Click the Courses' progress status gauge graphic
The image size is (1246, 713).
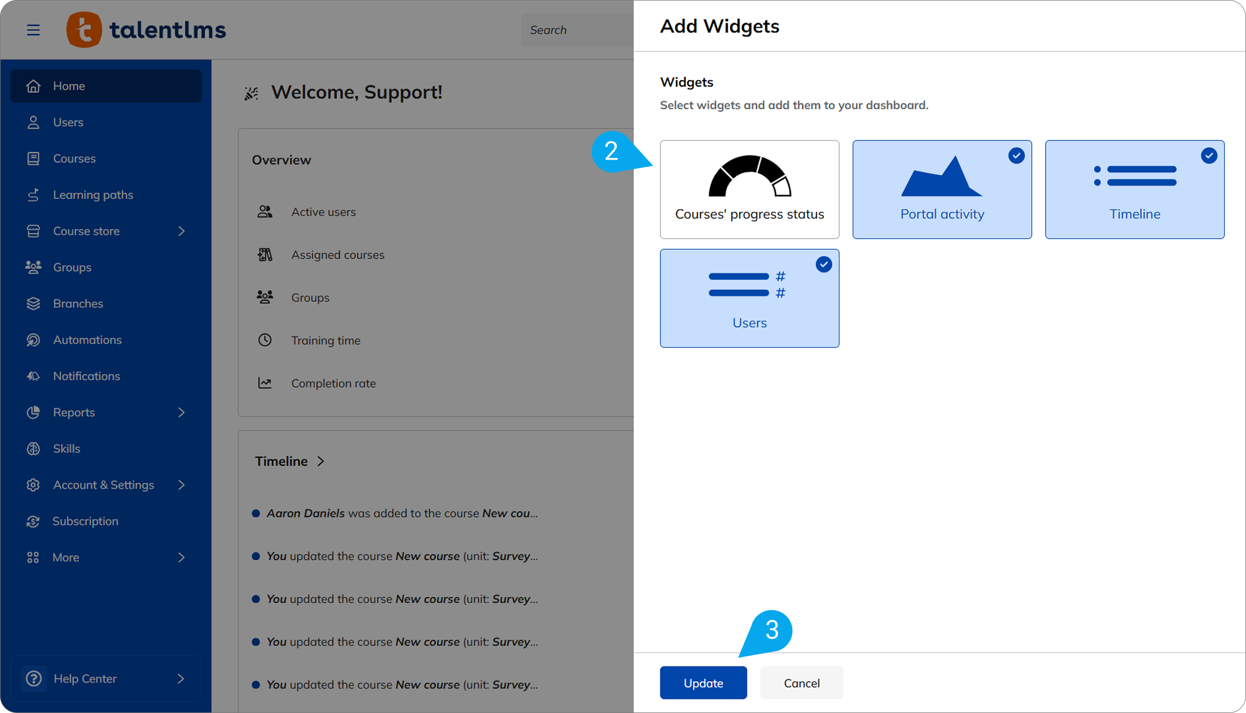749,176
